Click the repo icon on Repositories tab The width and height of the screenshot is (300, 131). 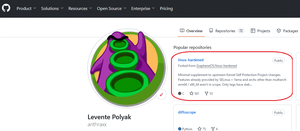pyautogui.click(x=211, y=31)
